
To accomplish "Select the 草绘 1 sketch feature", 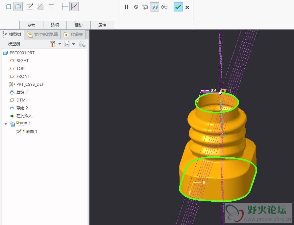I will point(22,92).
